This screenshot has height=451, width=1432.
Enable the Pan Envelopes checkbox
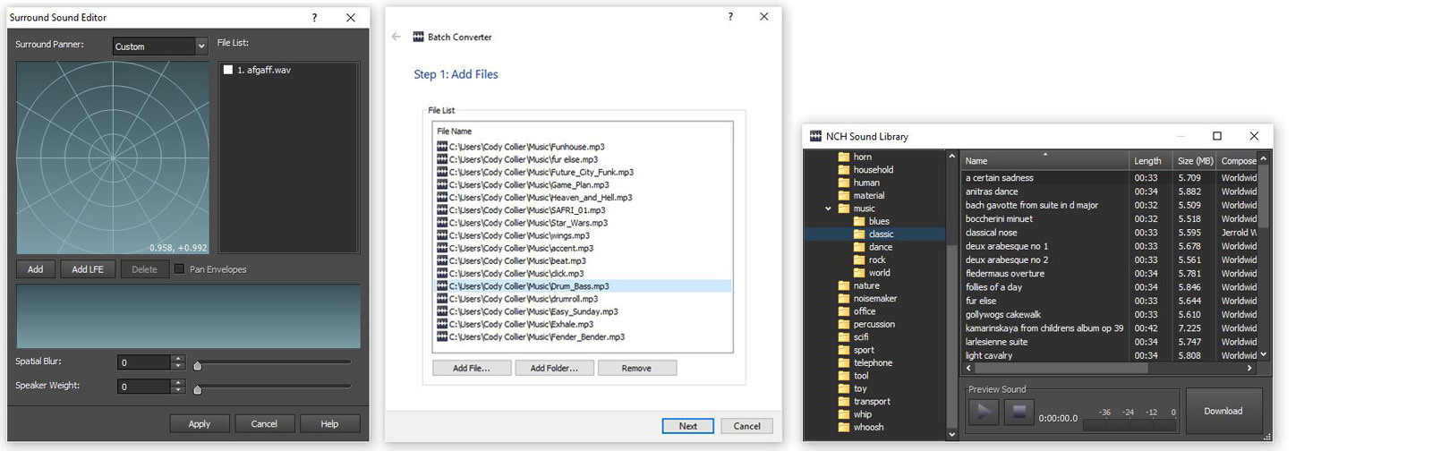(x=179, y=269)
